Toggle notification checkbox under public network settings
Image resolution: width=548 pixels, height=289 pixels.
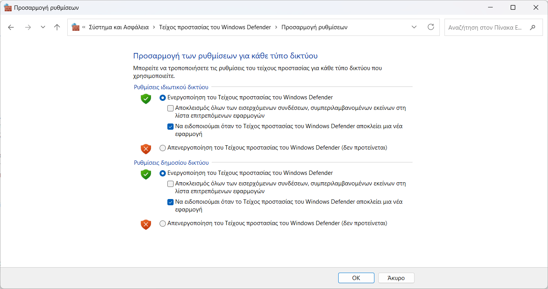click(170, 202)
